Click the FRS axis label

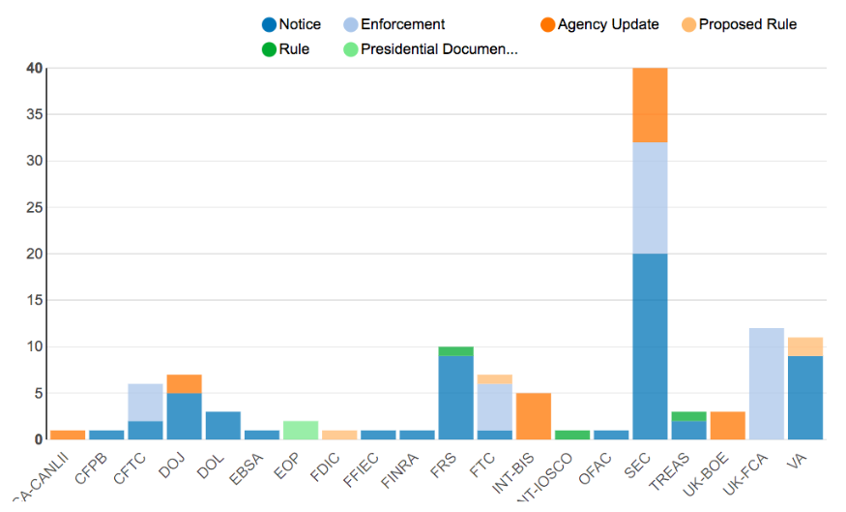443,467
